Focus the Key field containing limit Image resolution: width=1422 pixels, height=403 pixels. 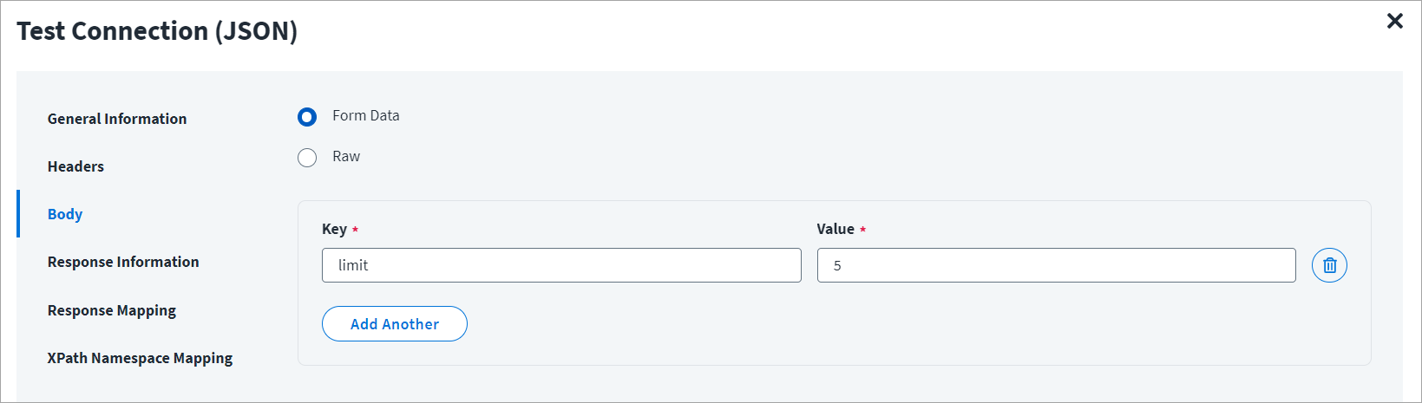(x=561, y=265)
